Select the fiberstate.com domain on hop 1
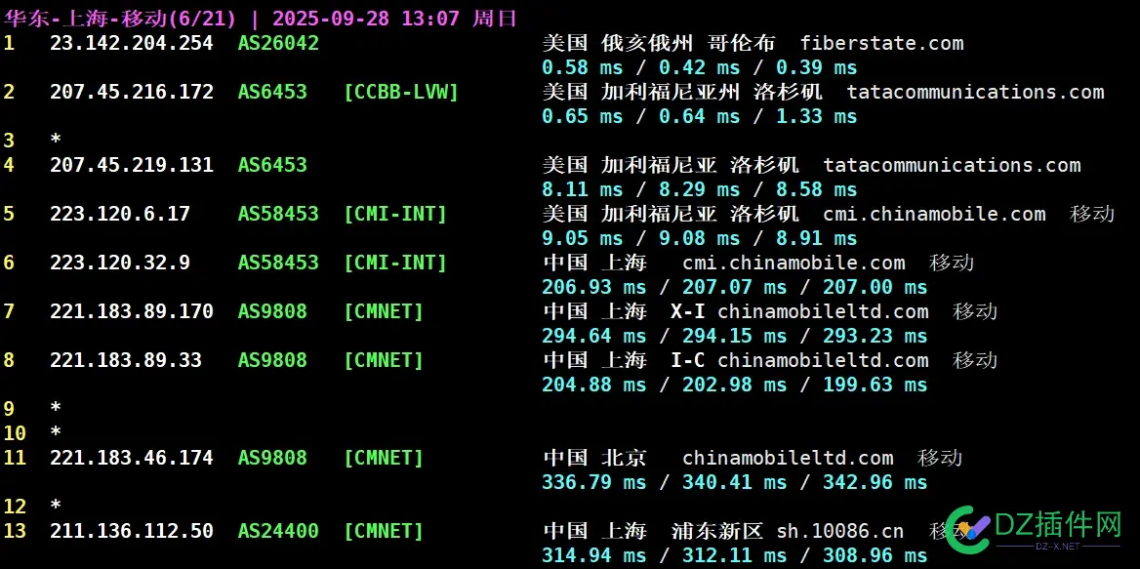1140x569 pixels. tap(880, 43)
